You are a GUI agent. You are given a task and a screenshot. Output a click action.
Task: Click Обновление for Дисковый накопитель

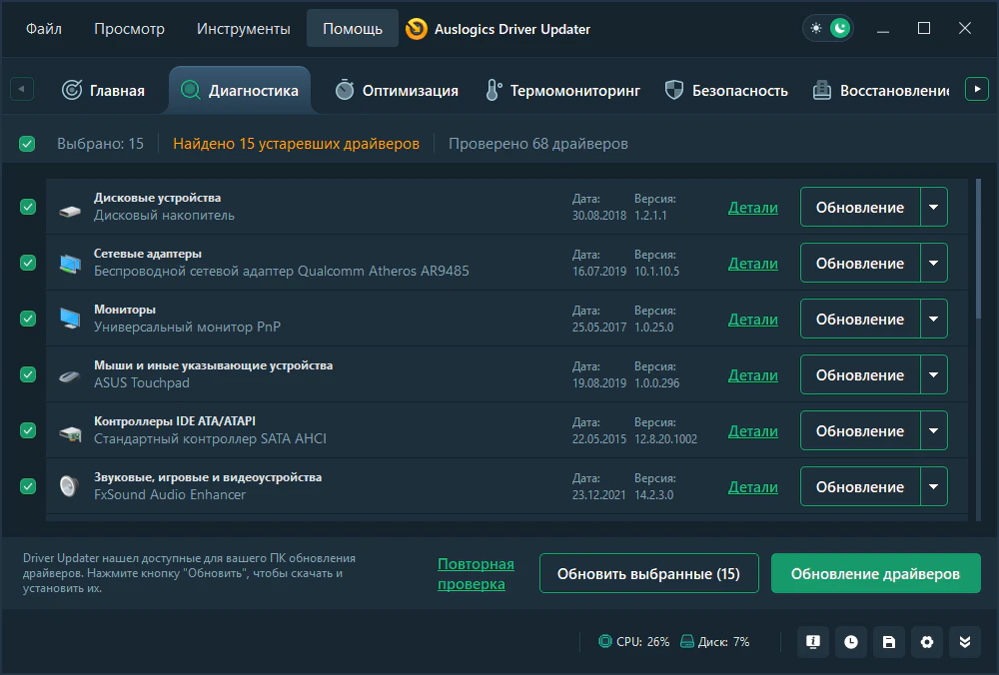pos(860,207)
